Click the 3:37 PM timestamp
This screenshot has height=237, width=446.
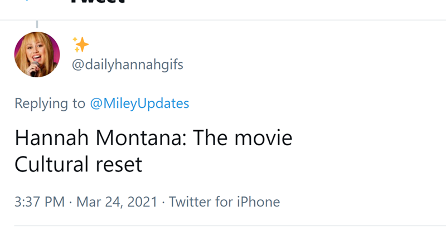point(39,201)
